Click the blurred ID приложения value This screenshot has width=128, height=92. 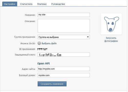[42, 49]
